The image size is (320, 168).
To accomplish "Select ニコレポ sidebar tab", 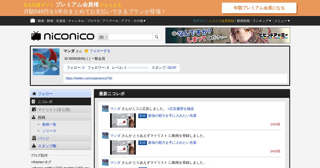I will 61,102.
